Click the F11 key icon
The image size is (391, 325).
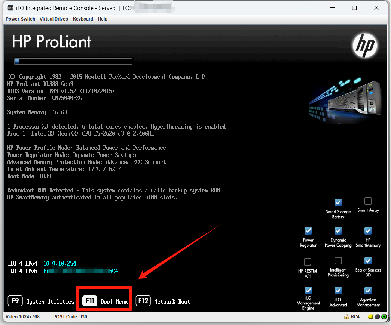point(90,301)
